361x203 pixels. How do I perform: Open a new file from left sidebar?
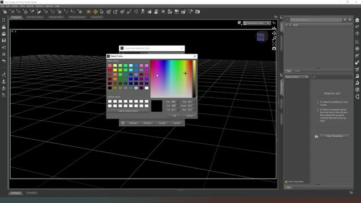(x=4, y=20)
